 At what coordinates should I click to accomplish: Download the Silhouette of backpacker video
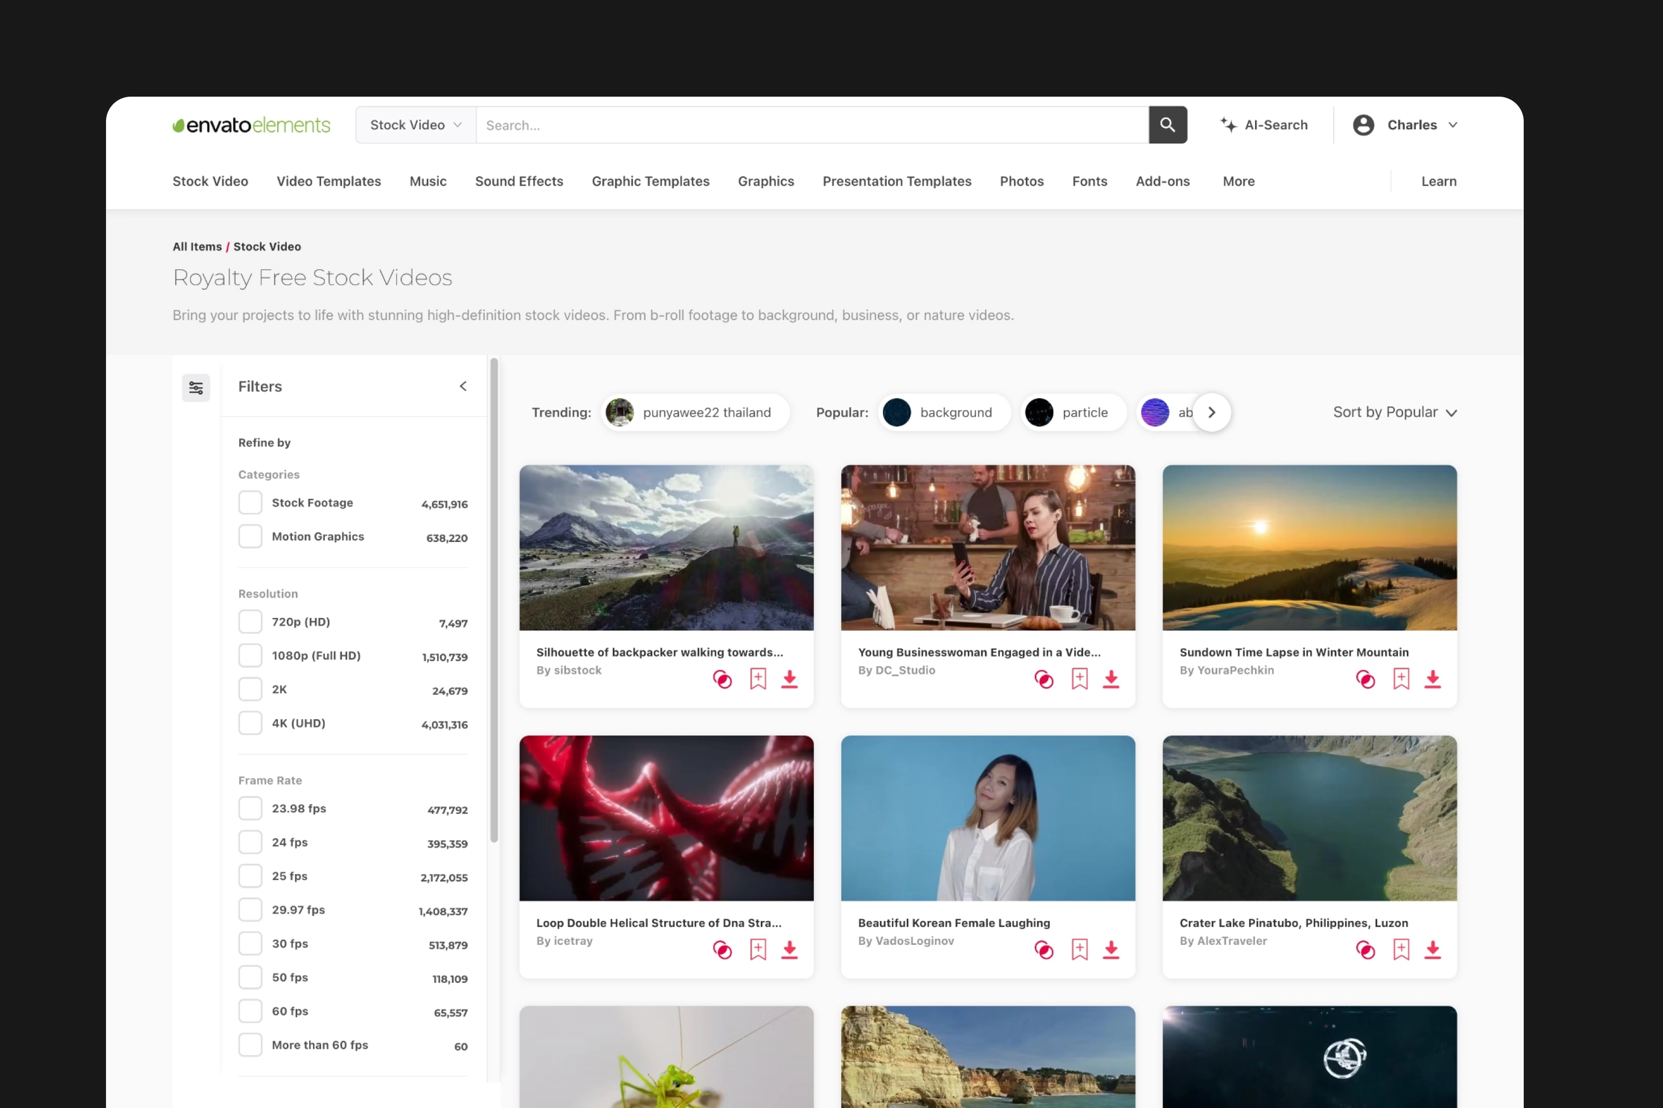[x=789, y=679]
